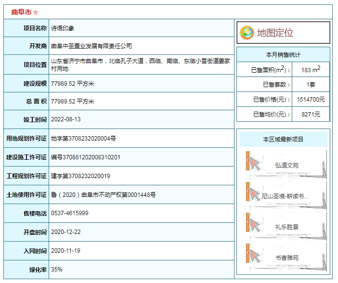This screenshot has height=283, width=338.
Task: Open the 书香雅苑 project link
Action: tap(286, 258)
